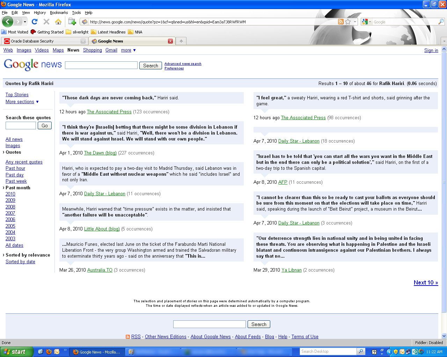This screenshot has height=357, width=447.
Task: Click the RSS icon in the page footer
Action: [128, 337]
